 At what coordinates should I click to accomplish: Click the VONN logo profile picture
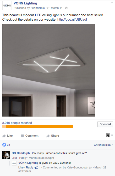tap(7, 5)
